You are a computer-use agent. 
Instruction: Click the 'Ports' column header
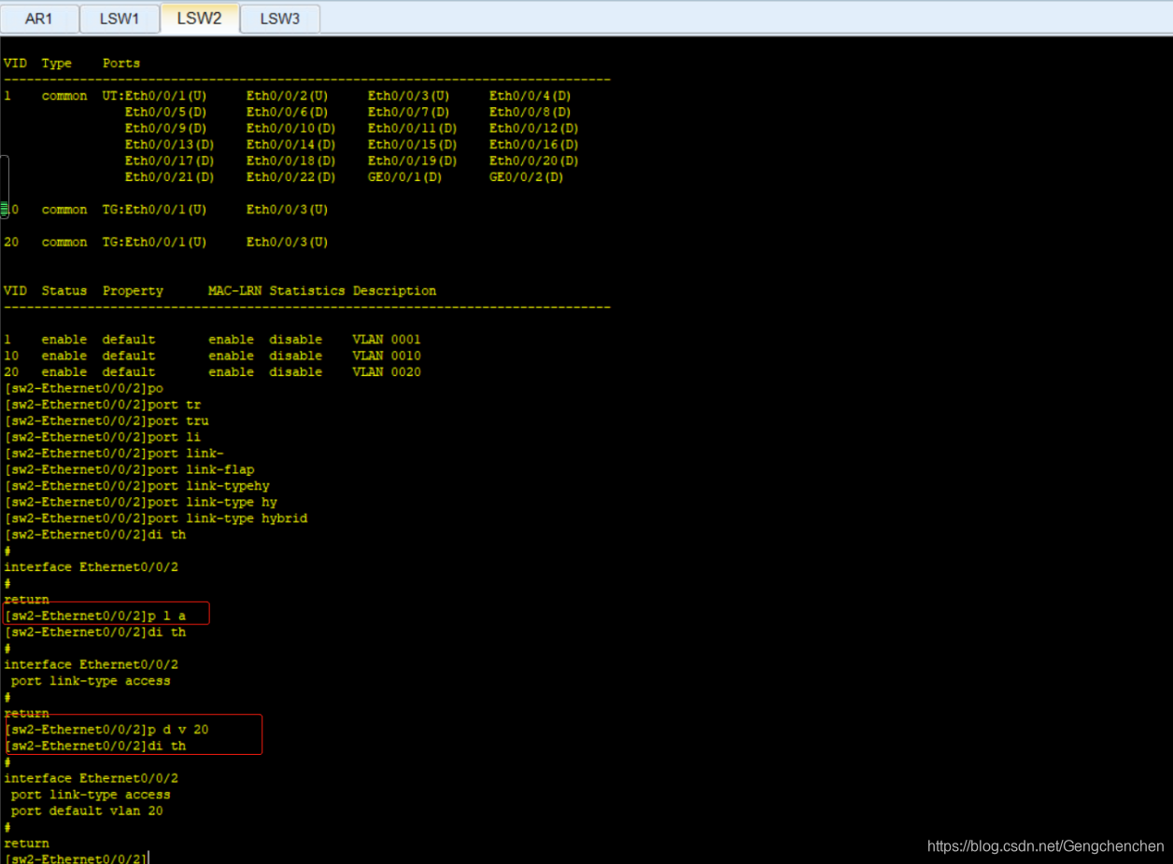pos(121,63)
